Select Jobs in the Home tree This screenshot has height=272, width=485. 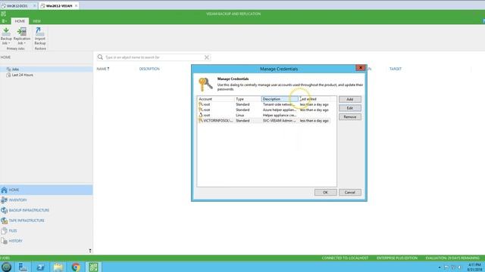(15, 69)
